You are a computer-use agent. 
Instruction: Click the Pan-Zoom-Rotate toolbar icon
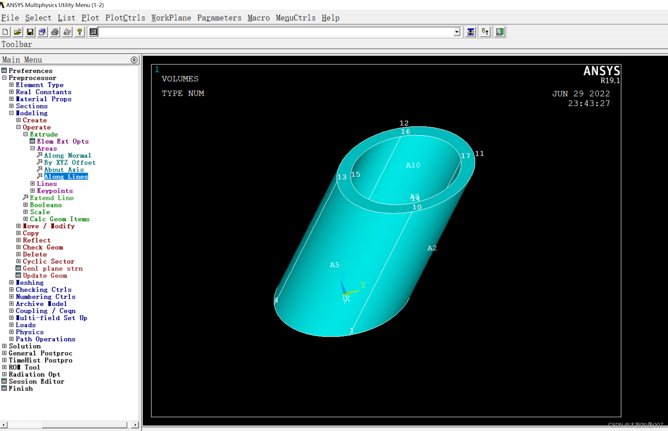pyautogui.click(x=42, y=32)
